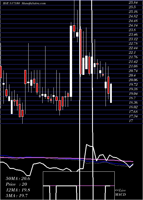Click the 20.06 price axis label

point(133,80)
